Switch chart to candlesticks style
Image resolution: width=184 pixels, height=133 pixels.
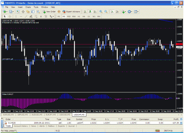(x=90, y=11)
